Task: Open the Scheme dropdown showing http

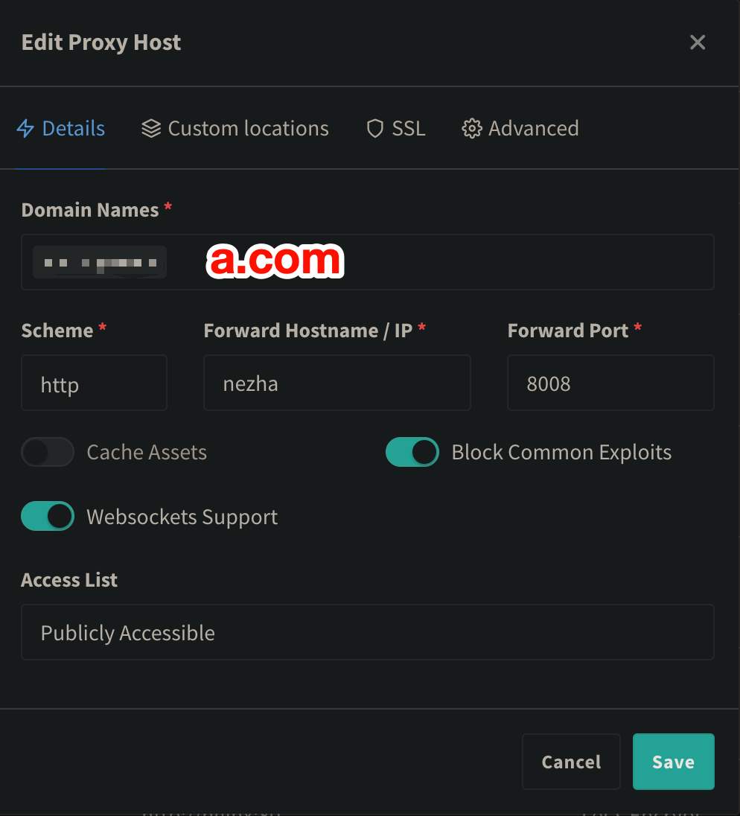Action: coord(94,383)
